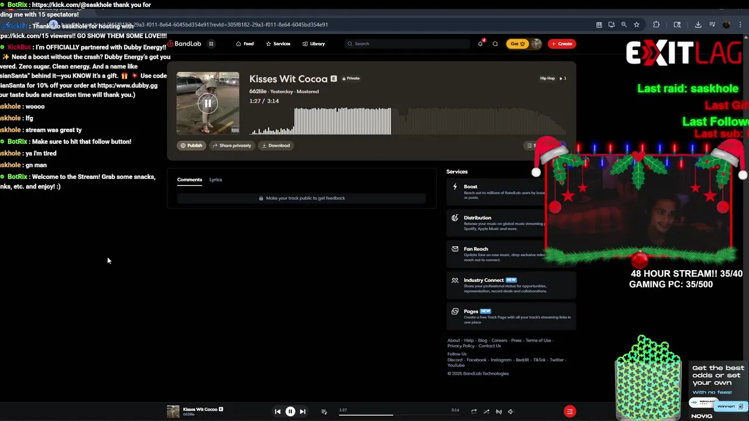Open the Careers footer link
Image resolution: width=749 pixels, height=421 pixels.
click(x=499, y=340)
